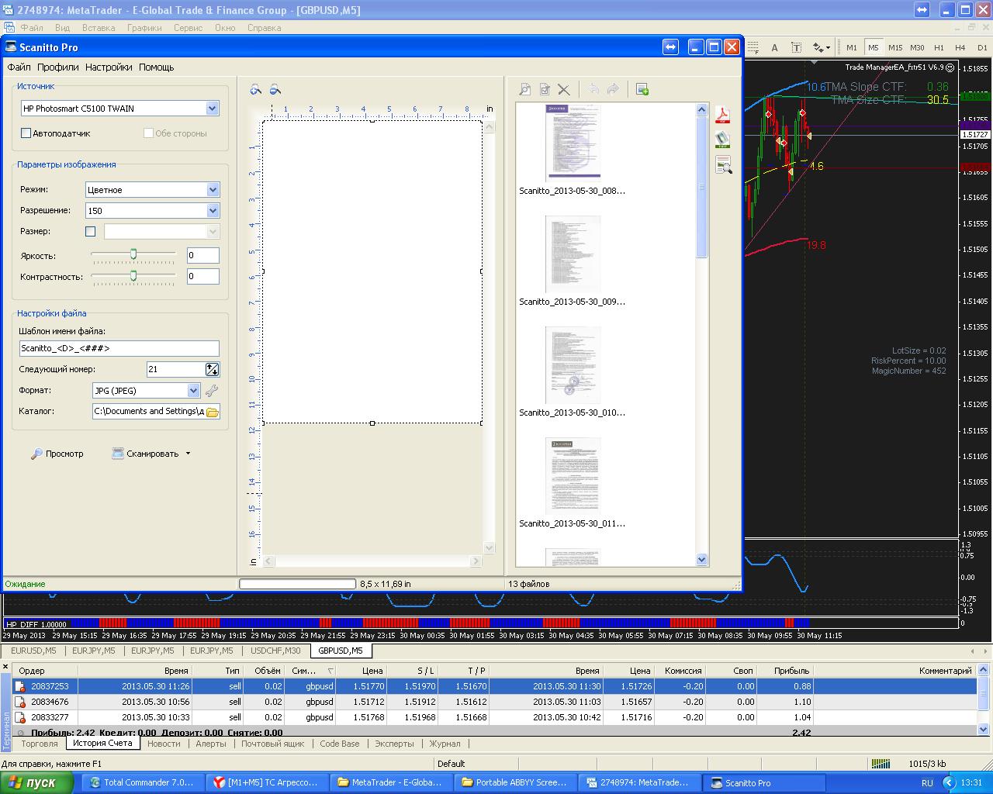Click the multipage TIFF icon
Screen dimensions: 993x794
(x=723, y=140)
